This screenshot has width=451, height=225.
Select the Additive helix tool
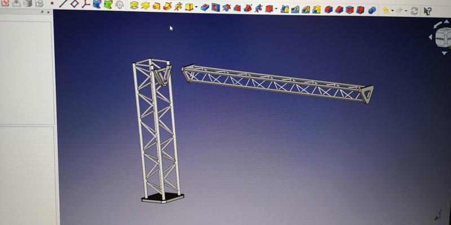tap(178, 6)
